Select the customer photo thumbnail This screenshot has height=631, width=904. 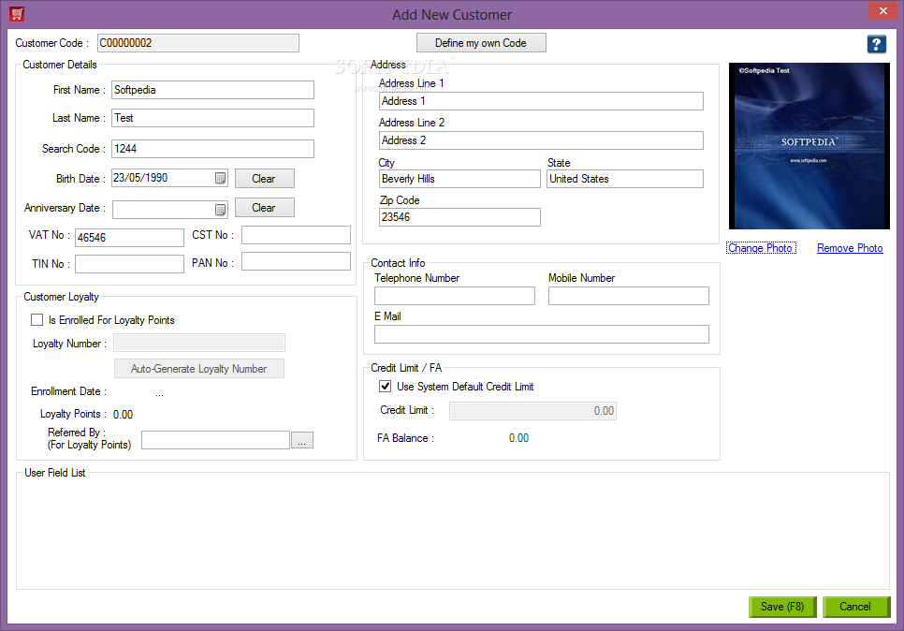809,146
